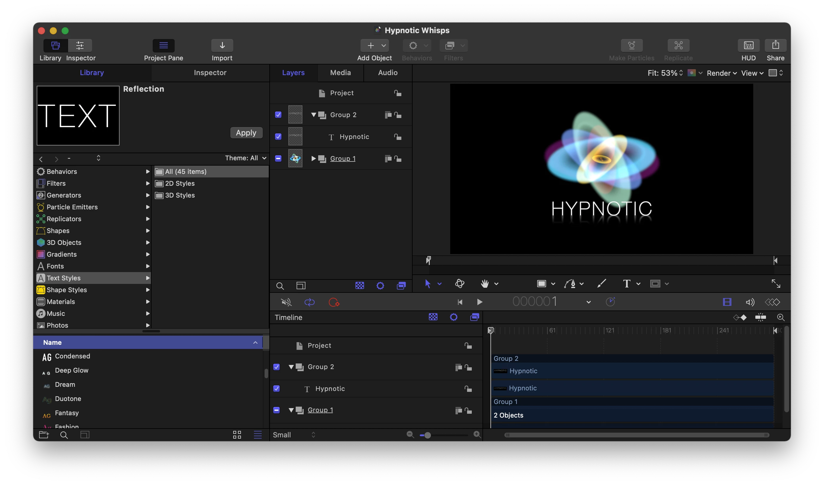The height and width of the screenshot is (485, 824).
Task: Switch to the Media tab
Action: coord(340,72)
